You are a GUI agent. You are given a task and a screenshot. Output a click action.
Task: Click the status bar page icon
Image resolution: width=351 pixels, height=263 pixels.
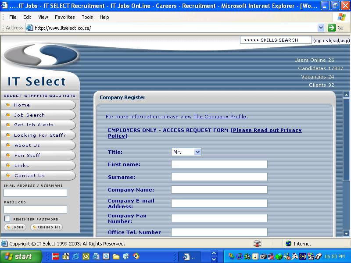[4, 244]
